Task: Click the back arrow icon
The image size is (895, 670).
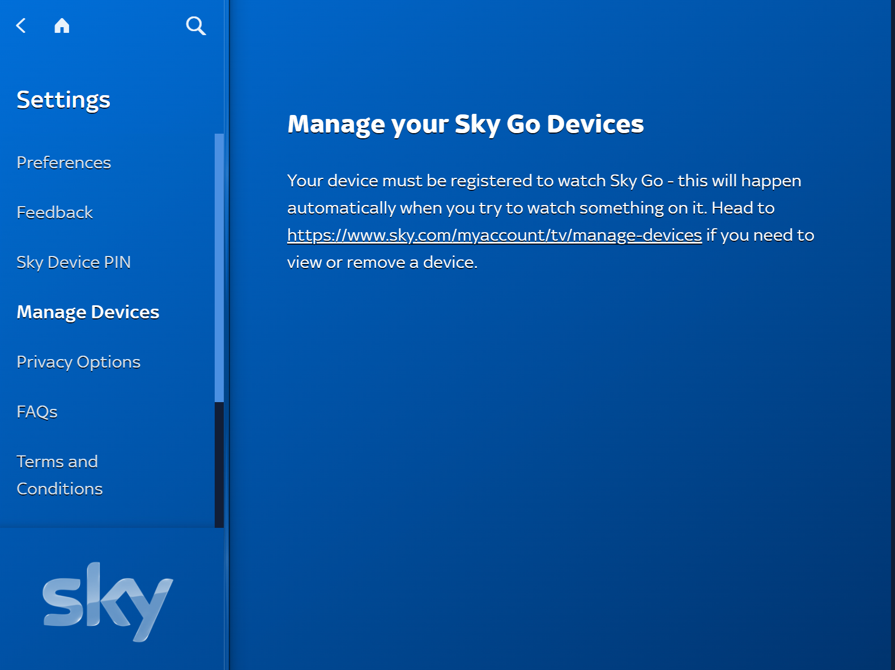Action: click(21, 25)
